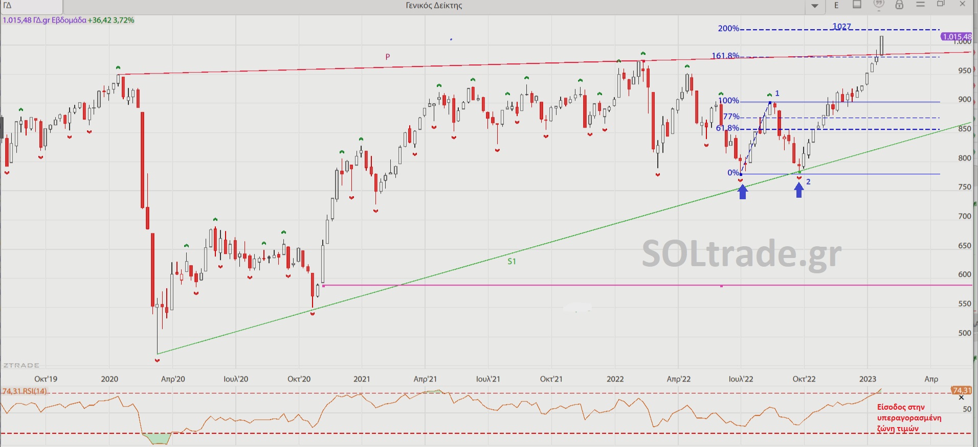Select the 61.8% Fibonacci level label
The width and height of the screenshot is (978, 447).
pyautogui.click(x=728, y=128)
